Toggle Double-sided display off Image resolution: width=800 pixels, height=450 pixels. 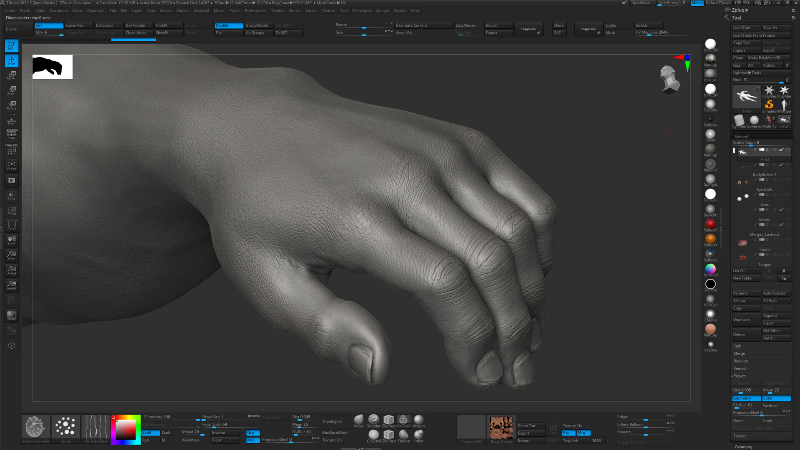228,25
